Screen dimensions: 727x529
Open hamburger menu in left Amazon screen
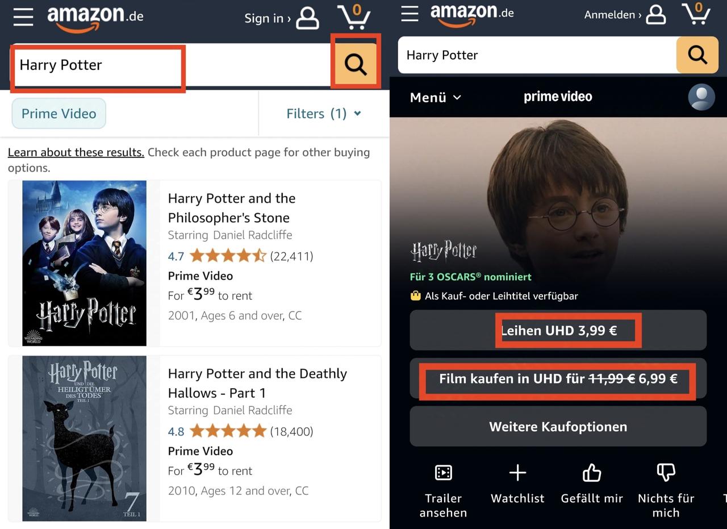23,17
